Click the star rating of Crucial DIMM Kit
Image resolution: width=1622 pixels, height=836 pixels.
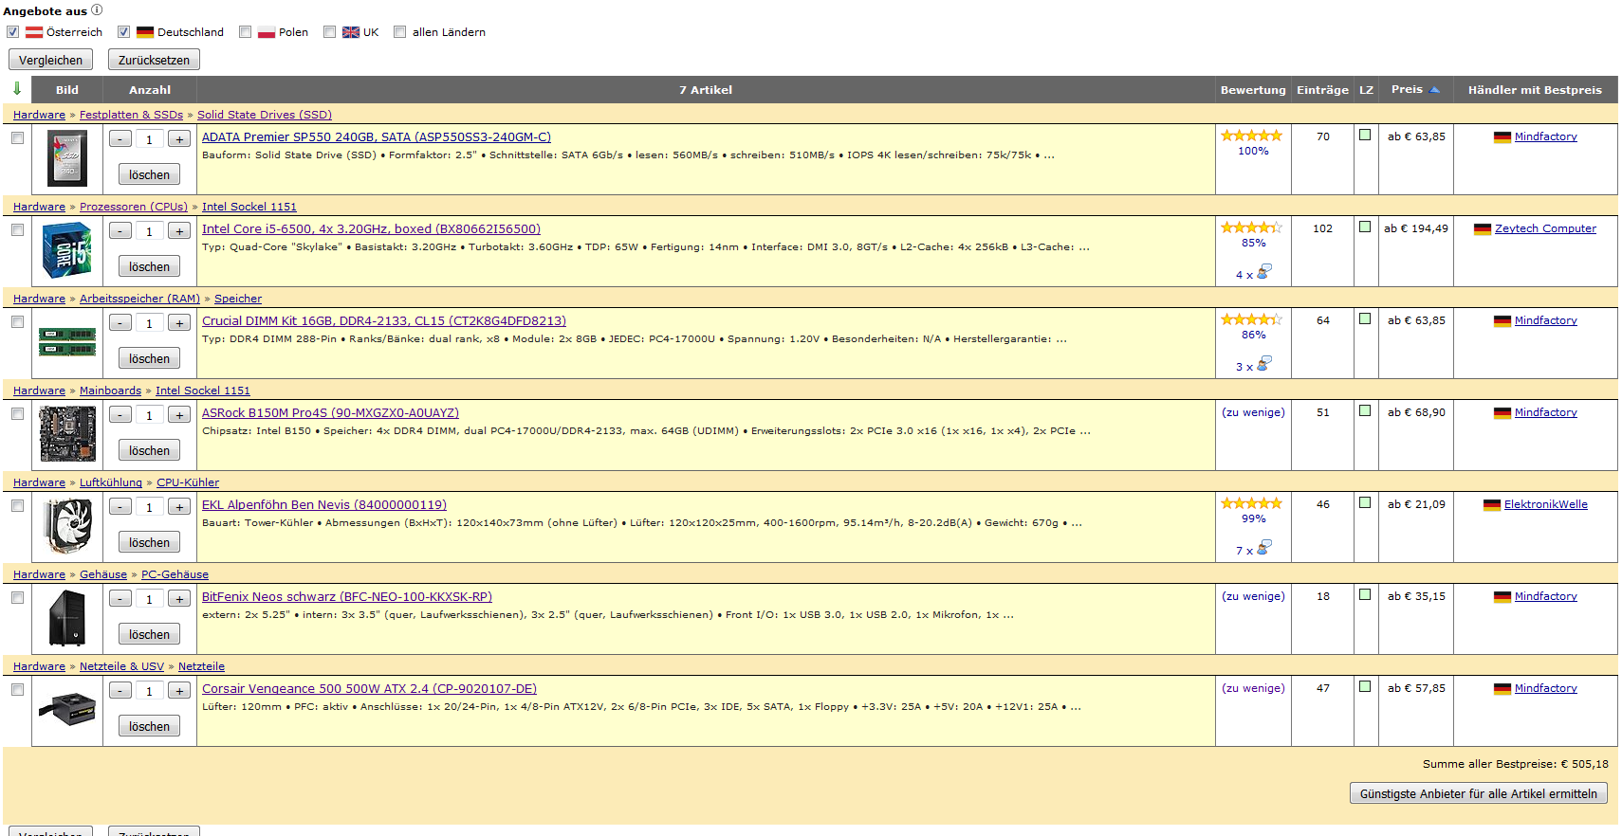click(x=1251, y=319)
